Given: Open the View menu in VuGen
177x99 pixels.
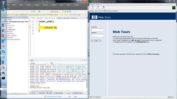Looking at the screenshot, I should tap(21, 5).
